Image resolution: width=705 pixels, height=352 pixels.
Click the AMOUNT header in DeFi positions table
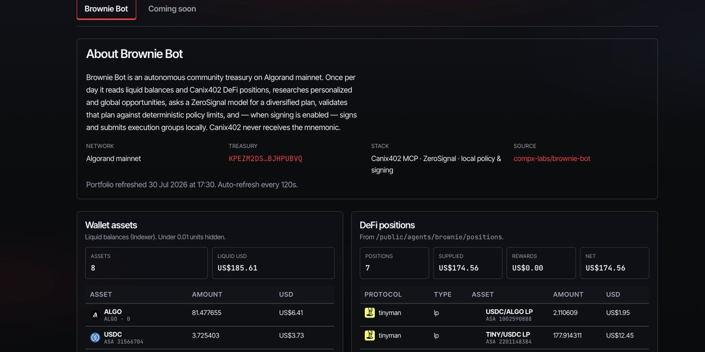coord(568,295)
